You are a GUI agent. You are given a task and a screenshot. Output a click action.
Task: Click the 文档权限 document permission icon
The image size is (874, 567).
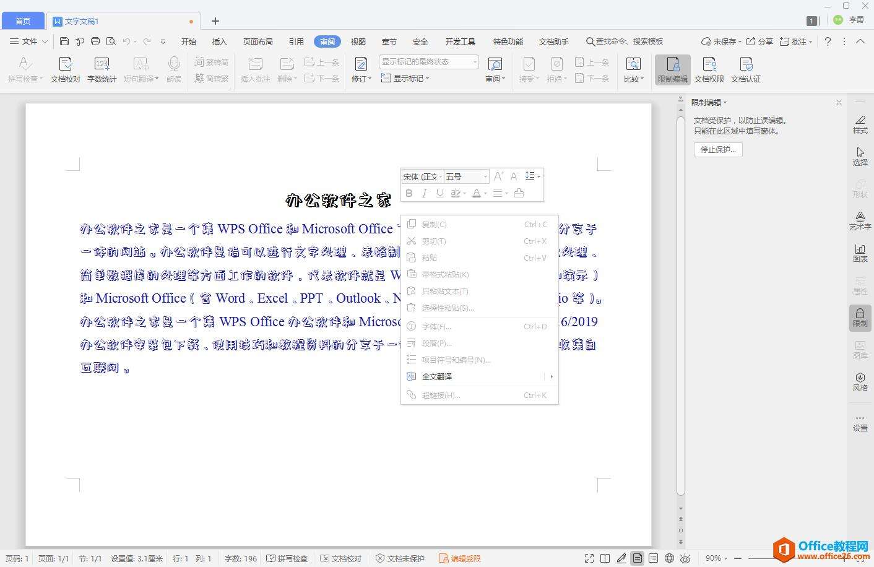click(x=709, y=69)
